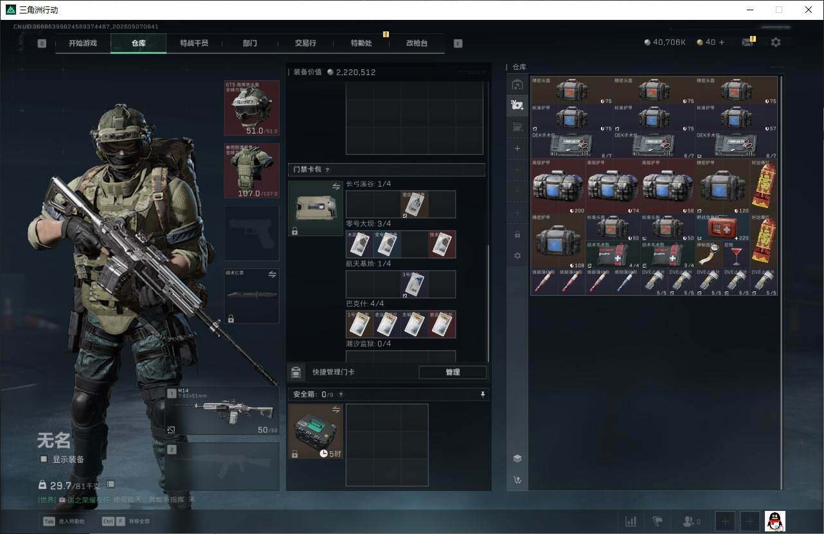The height and width of the screenshot is (534, 824).
Task: Open the 特战干员 tab
Action: (194, 44)
